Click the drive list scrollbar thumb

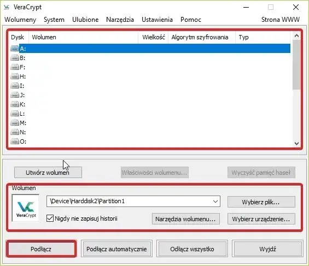296,64
